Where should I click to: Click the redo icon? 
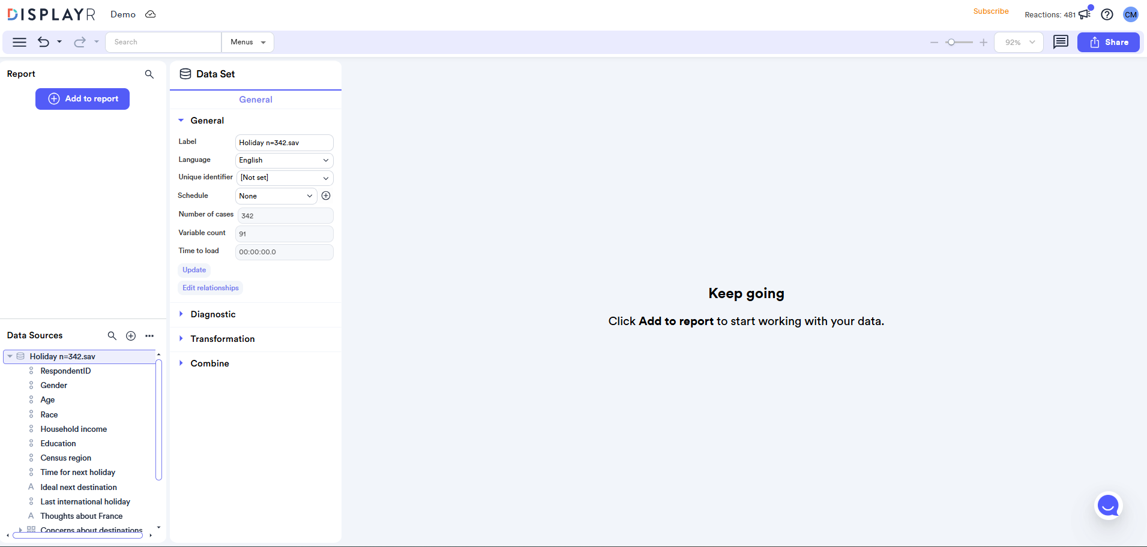[x=79, y=42]
